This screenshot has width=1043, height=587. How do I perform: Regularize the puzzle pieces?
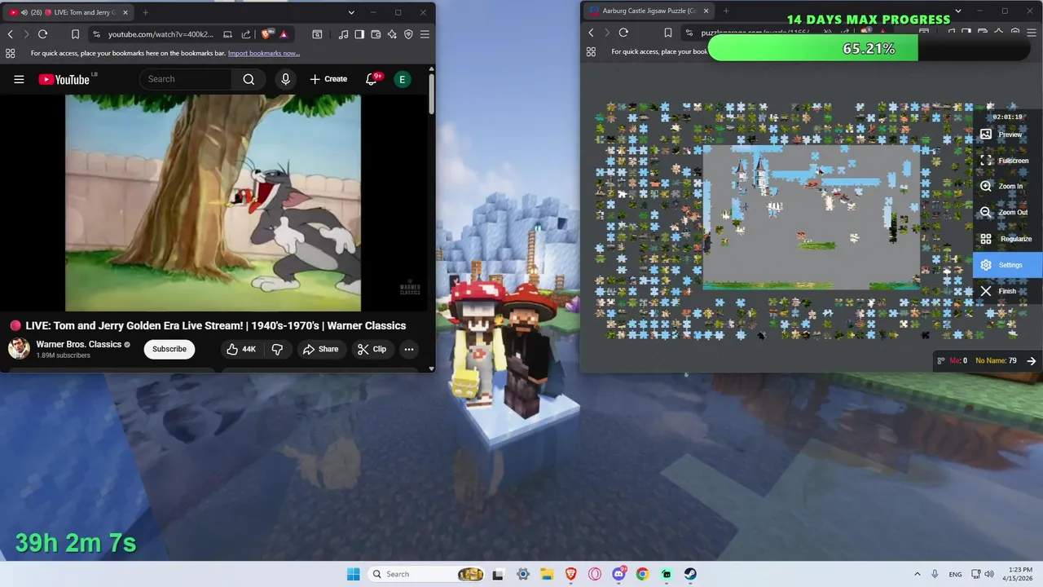1007,239
